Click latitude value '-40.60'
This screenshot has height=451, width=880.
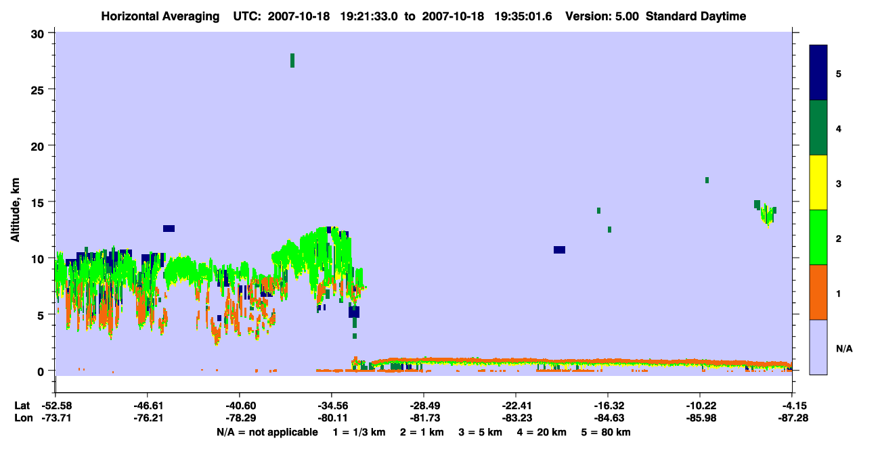tap(239, 406)
